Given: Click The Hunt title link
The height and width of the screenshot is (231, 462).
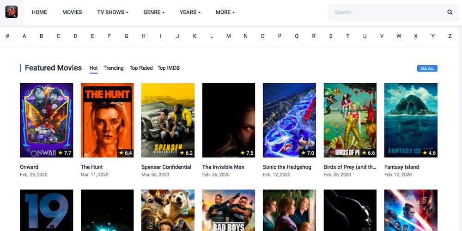Looking at the screenshot, I should click(x=91, y=167).
